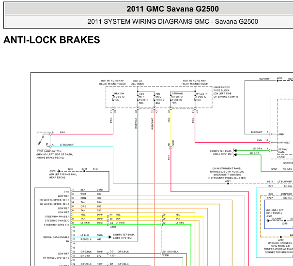Click the 'ANTI-LOCK BRAKES' heading
Viewport: 293px width, 266px height.
point(52,40)
